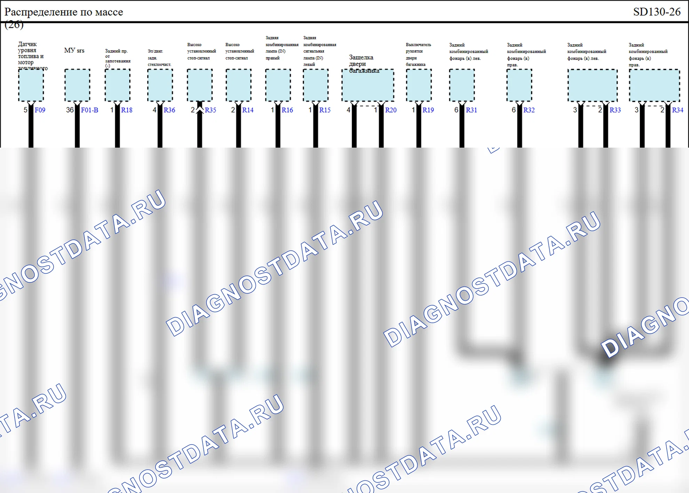Click pin number "3" under the R33 box

tap(575, 110)
